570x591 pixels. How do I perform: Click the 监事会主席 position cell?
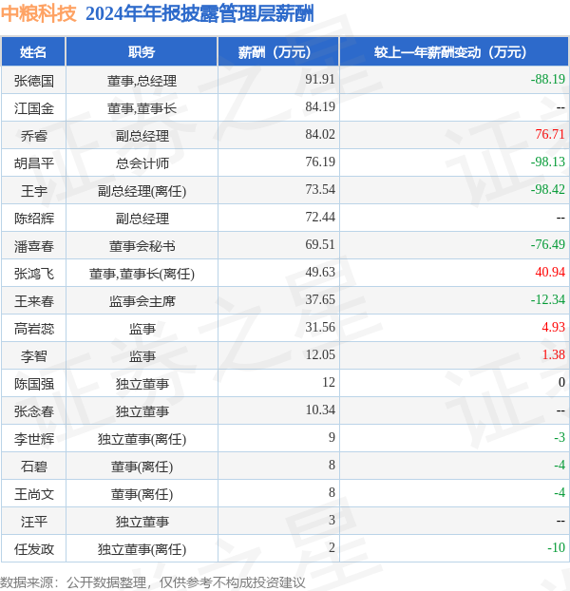[x=142, y=301]
